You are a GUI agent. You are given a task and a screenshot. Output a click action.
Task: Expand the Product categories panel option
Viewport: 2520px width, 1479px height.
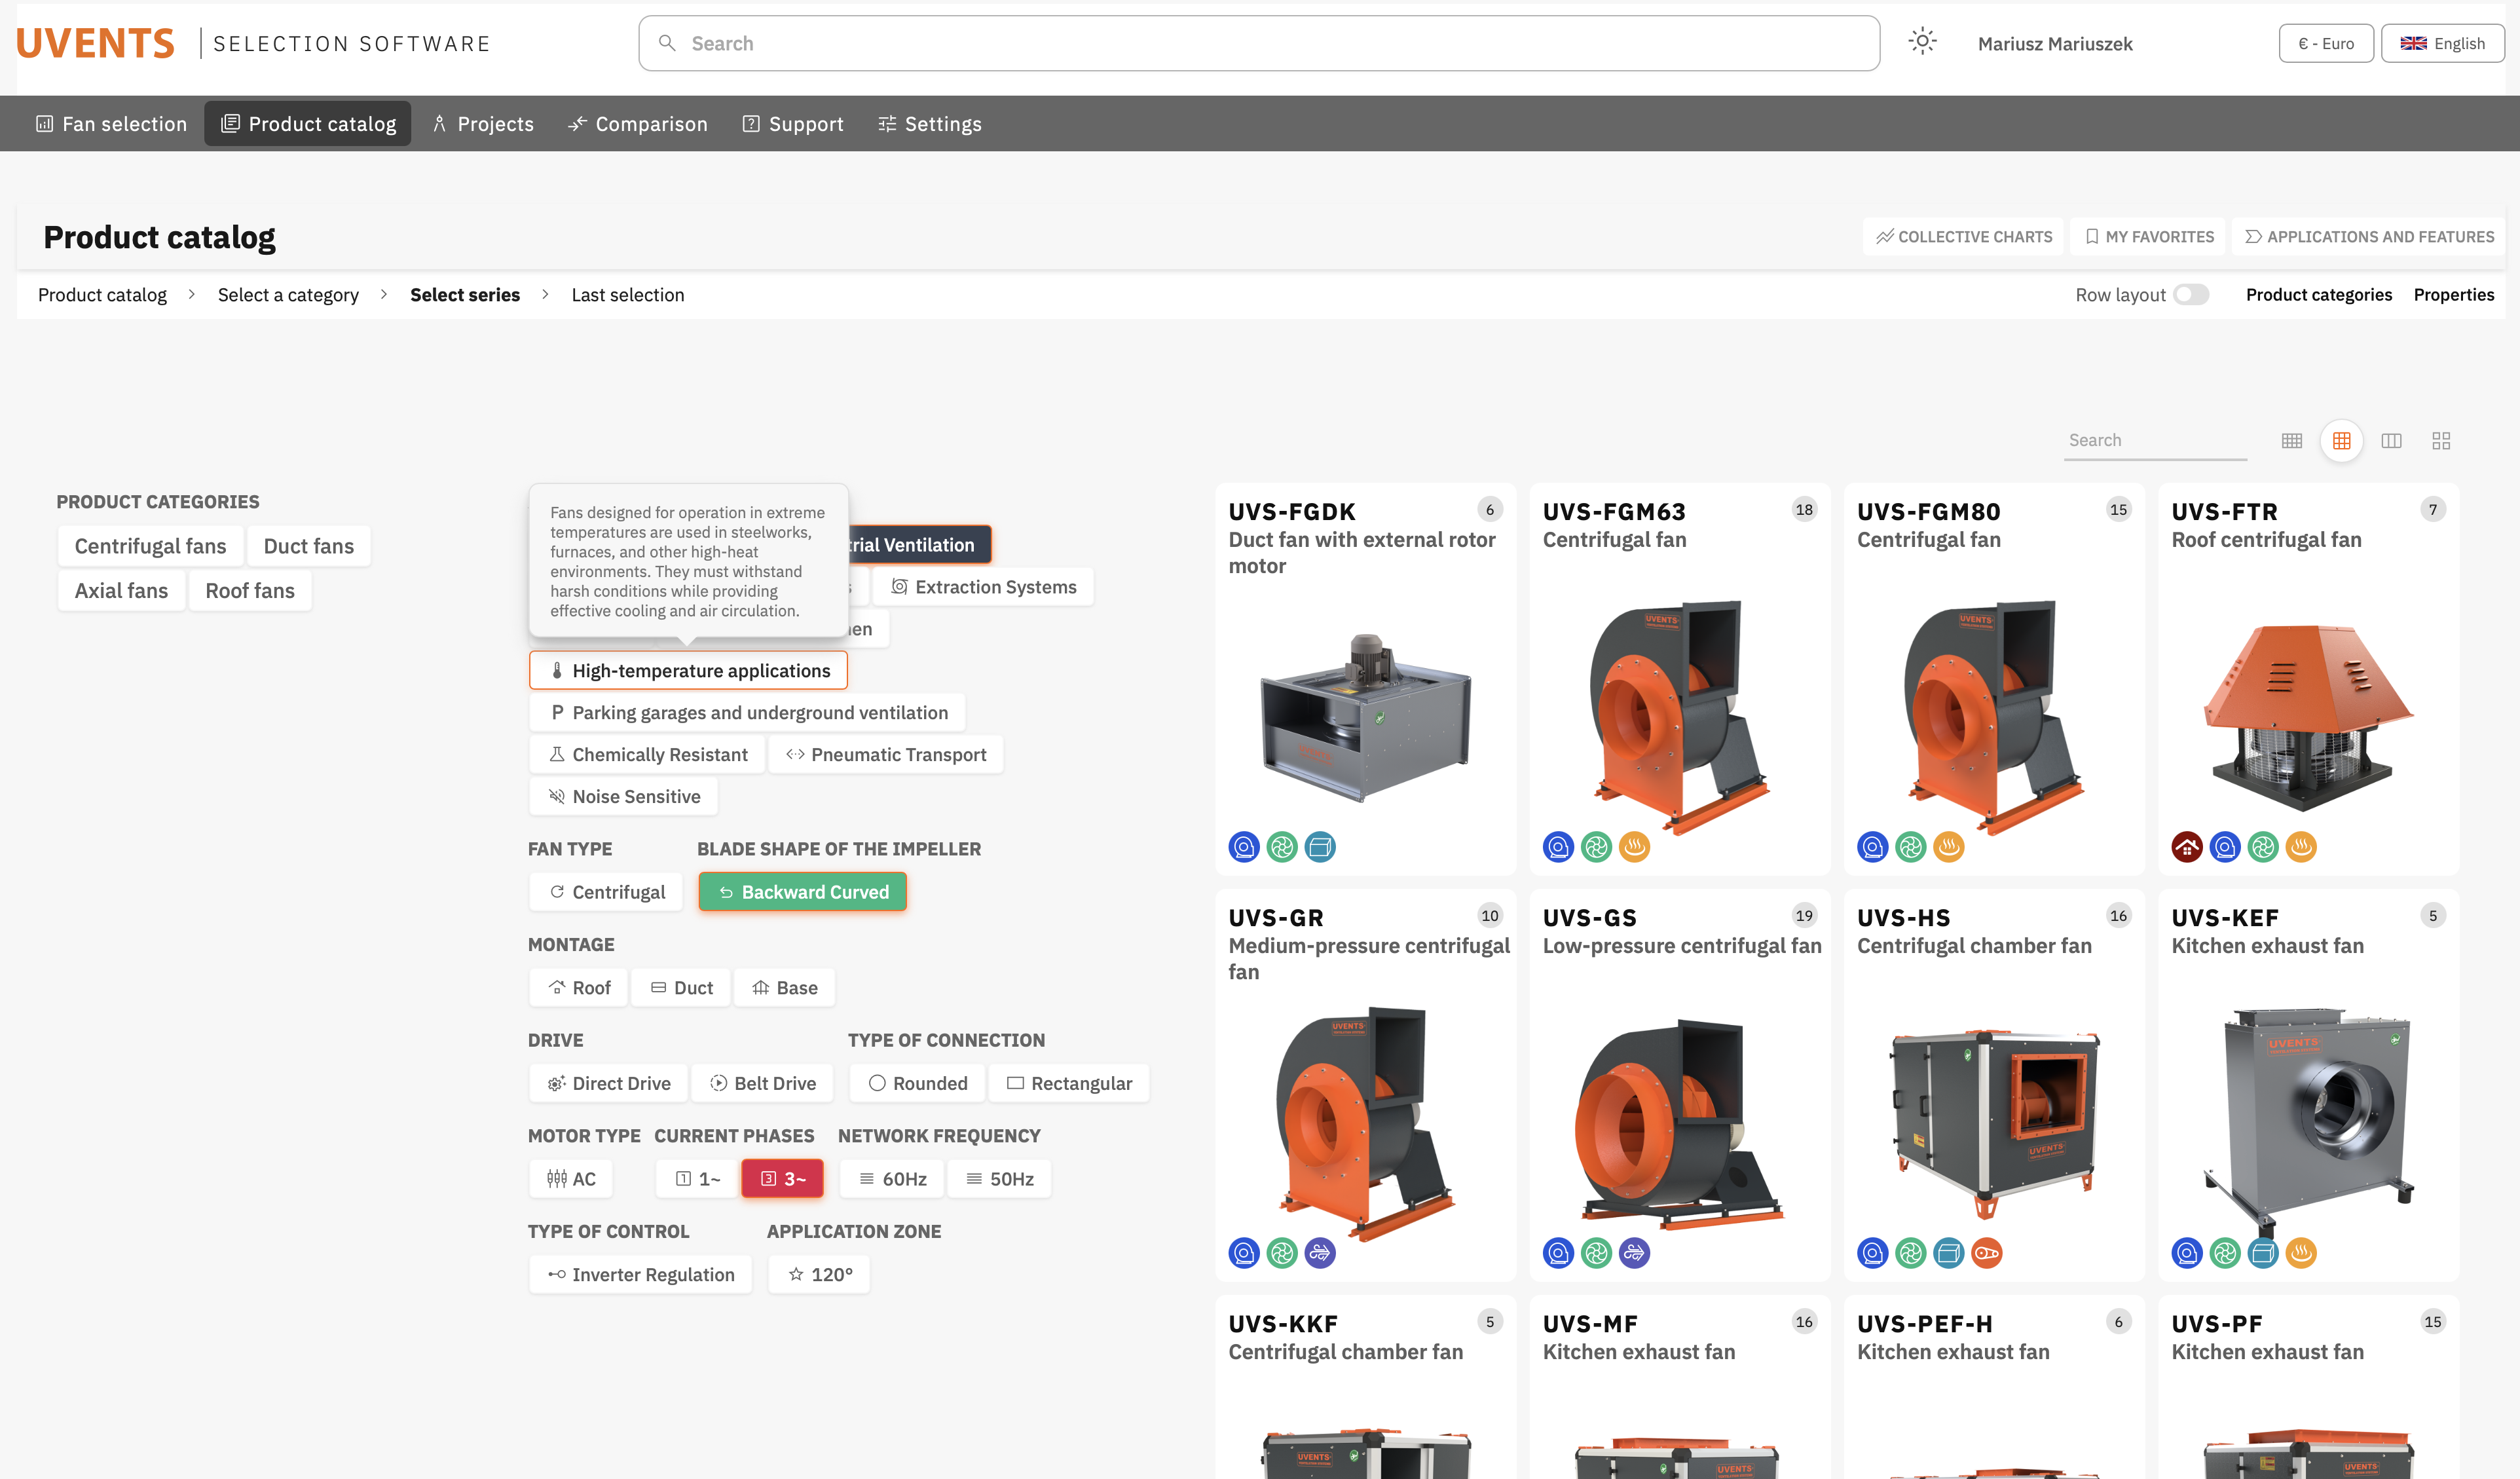click(x=2319, y=295)
